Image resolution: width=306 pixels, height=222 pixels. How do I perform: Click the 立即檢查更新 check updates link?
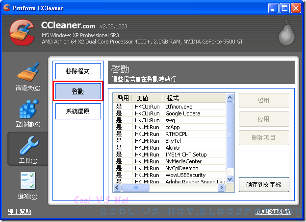[x=273, y=212]
